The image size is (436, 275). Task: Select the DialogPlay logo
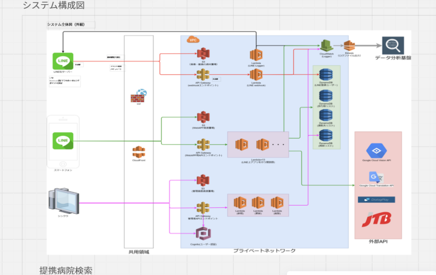click(x=376, y=200)
